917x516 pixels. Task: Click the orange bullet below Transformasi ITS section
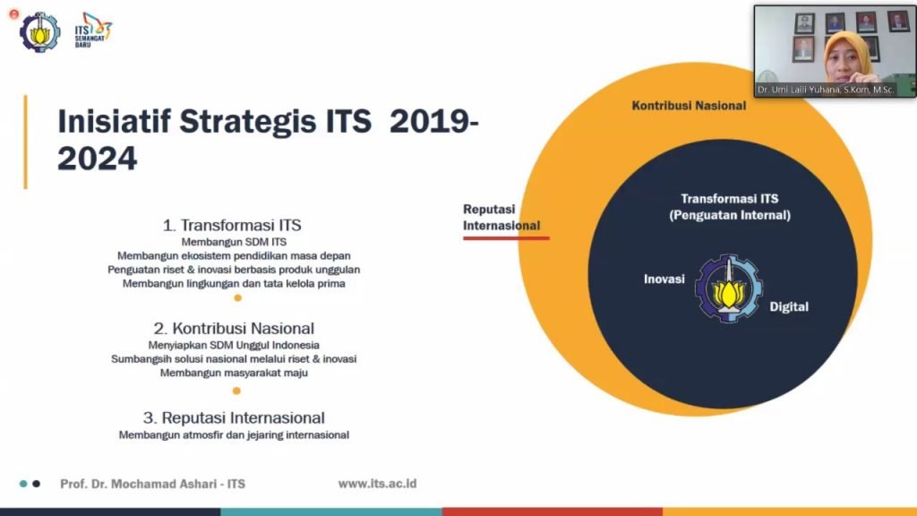coord(237,298)
